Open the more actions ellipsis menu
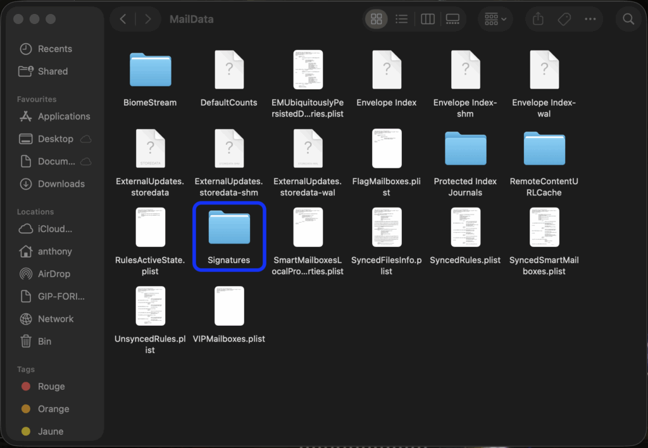 click(x=590, y=19)
